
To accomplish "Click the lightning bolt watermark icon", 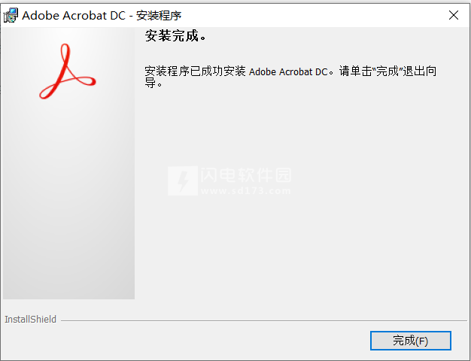I will pos(183,180).
